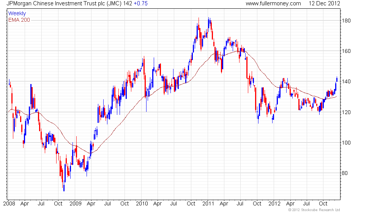Click the 180 price axis label

346,21
